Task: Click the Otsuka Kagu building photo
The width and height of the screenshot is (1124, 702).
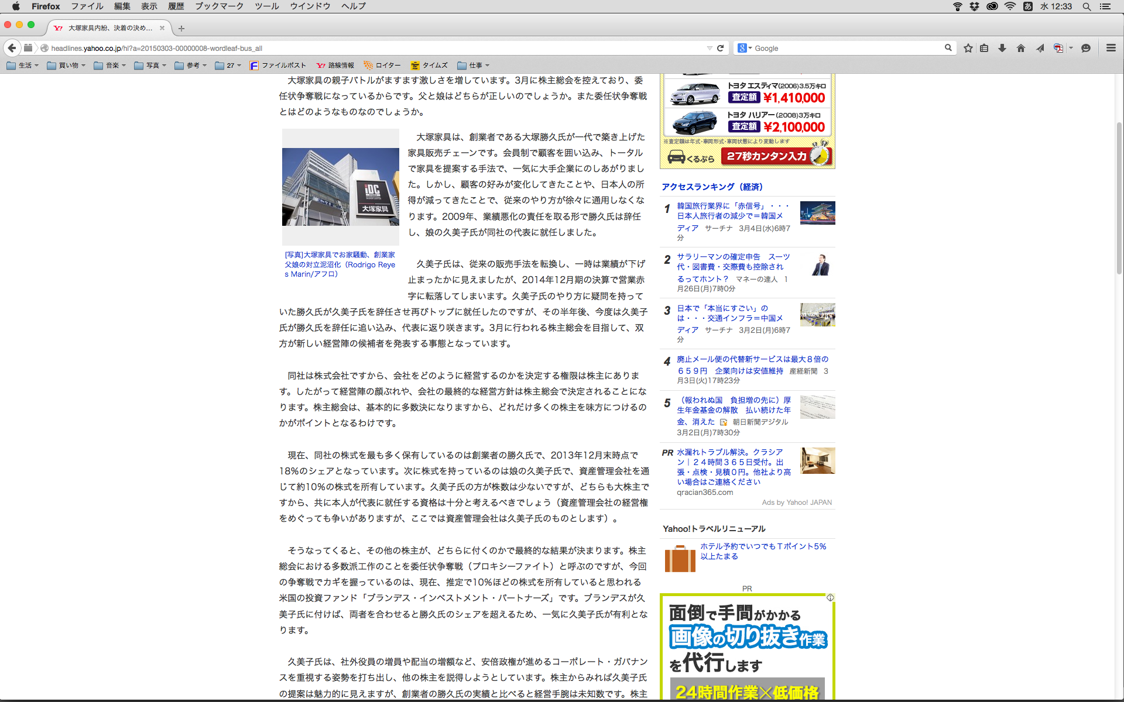Action: click(x=340, y=187)
